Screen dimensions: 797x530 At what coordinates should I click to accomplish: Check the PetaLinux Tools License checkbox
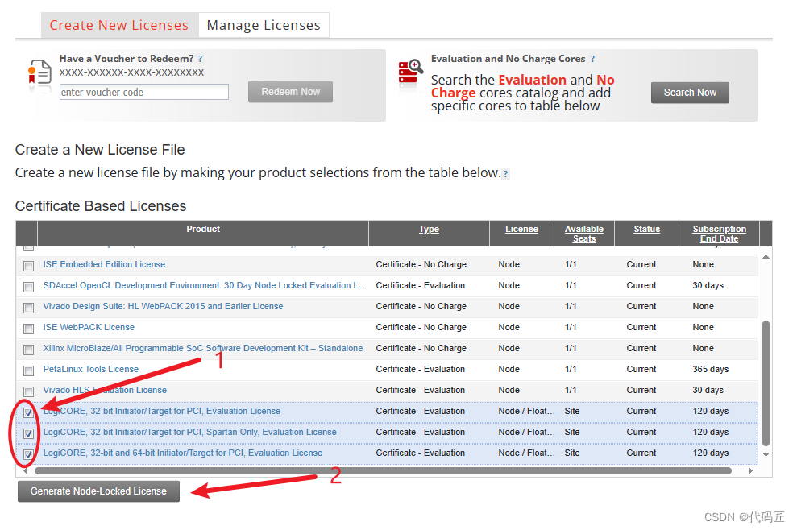(28, 371)
